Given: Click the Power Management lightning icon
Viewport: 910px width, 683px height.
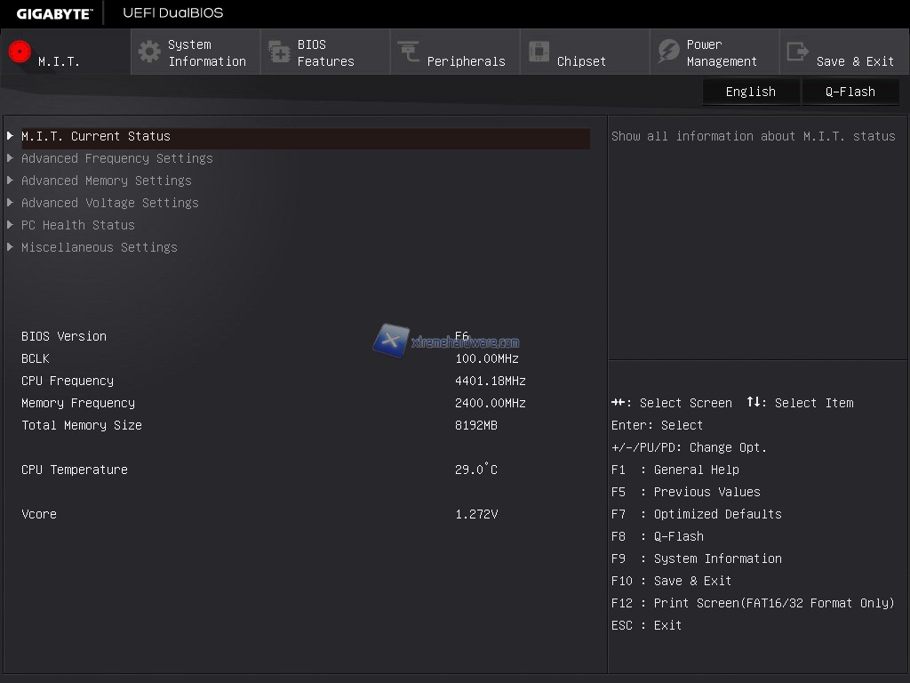Looking at the screenshot, I should [x=668, y=52].
